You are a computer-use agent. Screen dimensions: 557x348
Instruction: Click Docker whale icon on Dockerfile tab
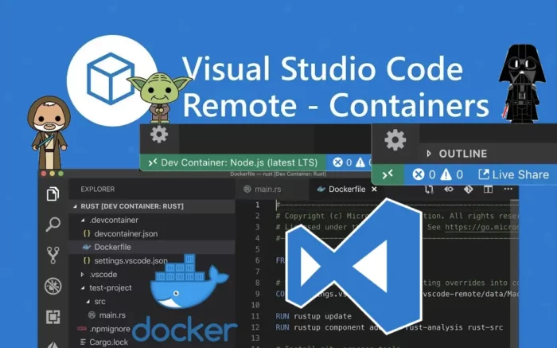[x=321, y=189]
